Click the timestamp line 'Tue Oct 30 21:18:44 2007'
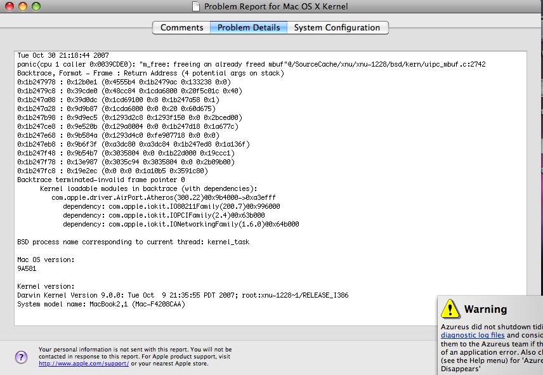 (x=63, y=55)
